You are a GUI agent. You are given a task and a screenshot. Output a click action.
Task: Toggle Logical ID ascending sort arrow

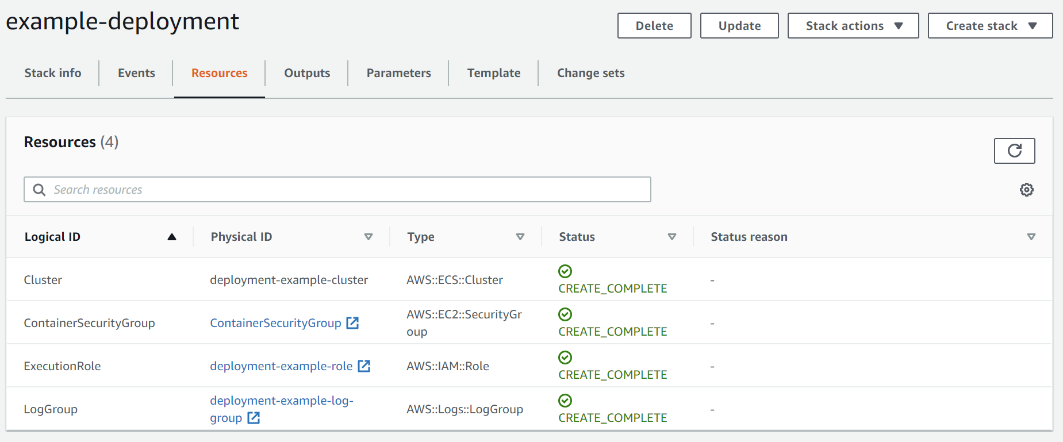(x=171, y=237)
